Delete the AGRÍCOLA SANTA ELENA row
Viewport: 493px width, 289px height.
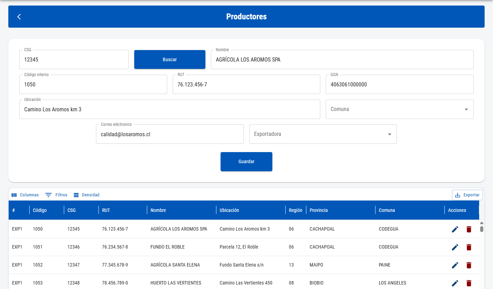click(469, 265)
